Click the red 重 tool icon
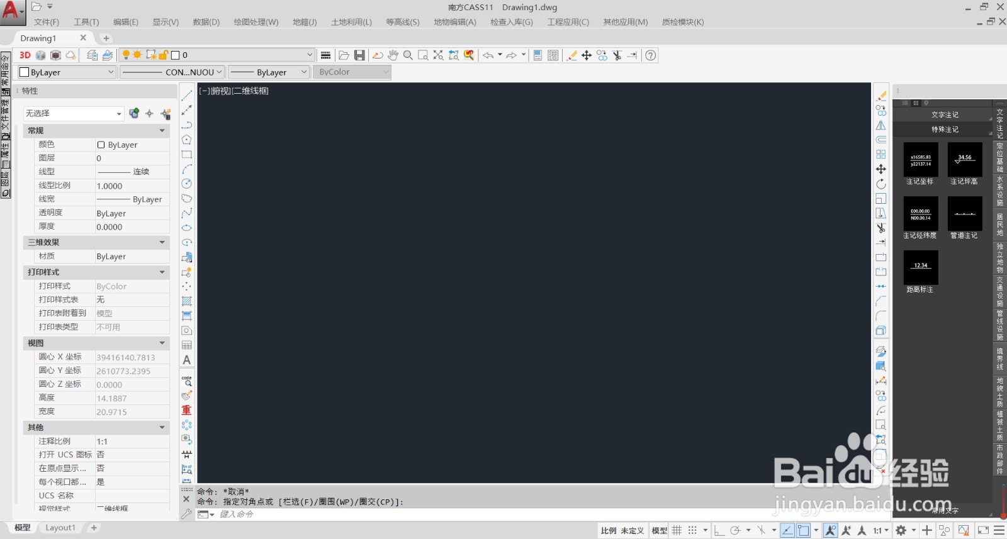The height and width of the screenshot is (539, 1007). [x=186, y=410]
